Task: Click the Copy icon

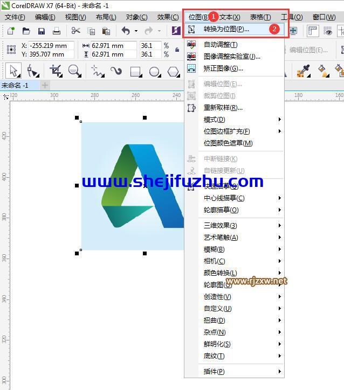Action: [x=91, y=31]
